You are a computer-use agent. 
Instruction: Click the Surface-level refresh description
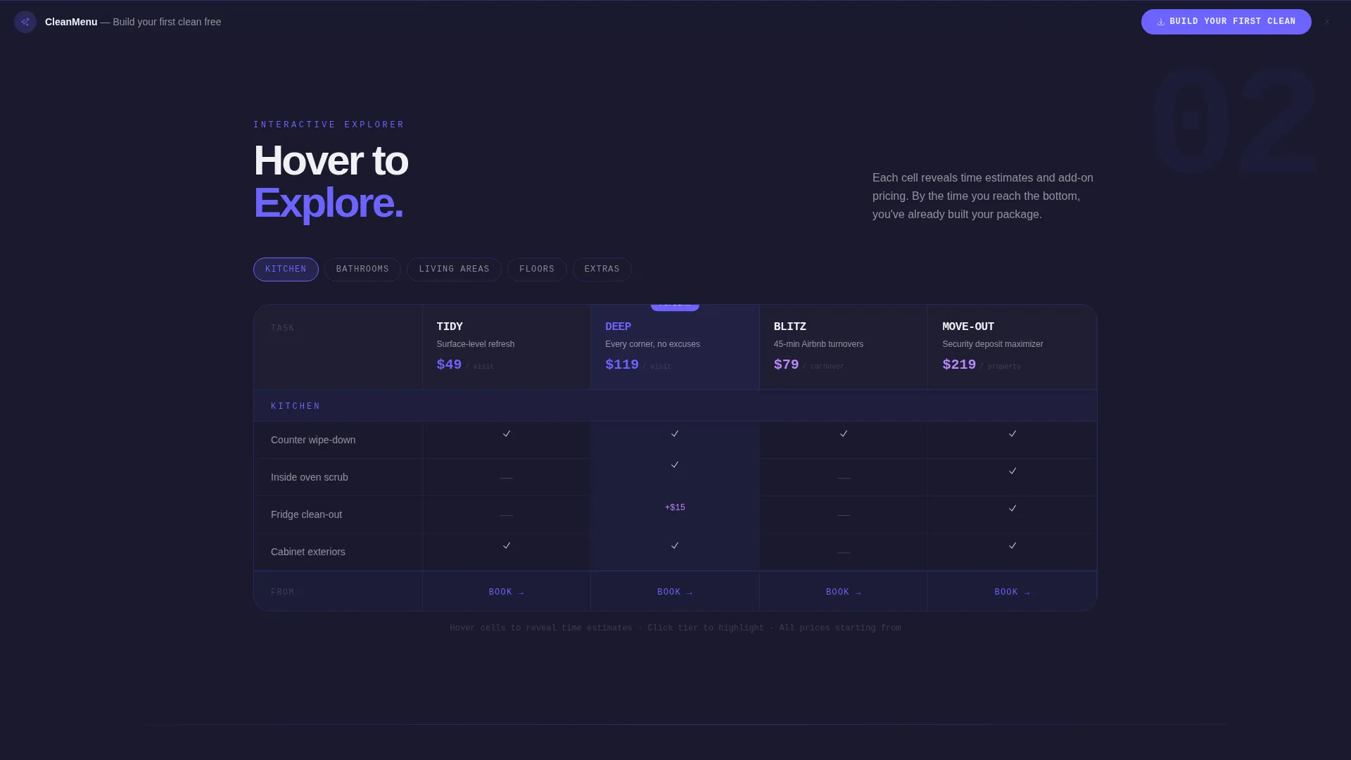(x=476, y=345)
